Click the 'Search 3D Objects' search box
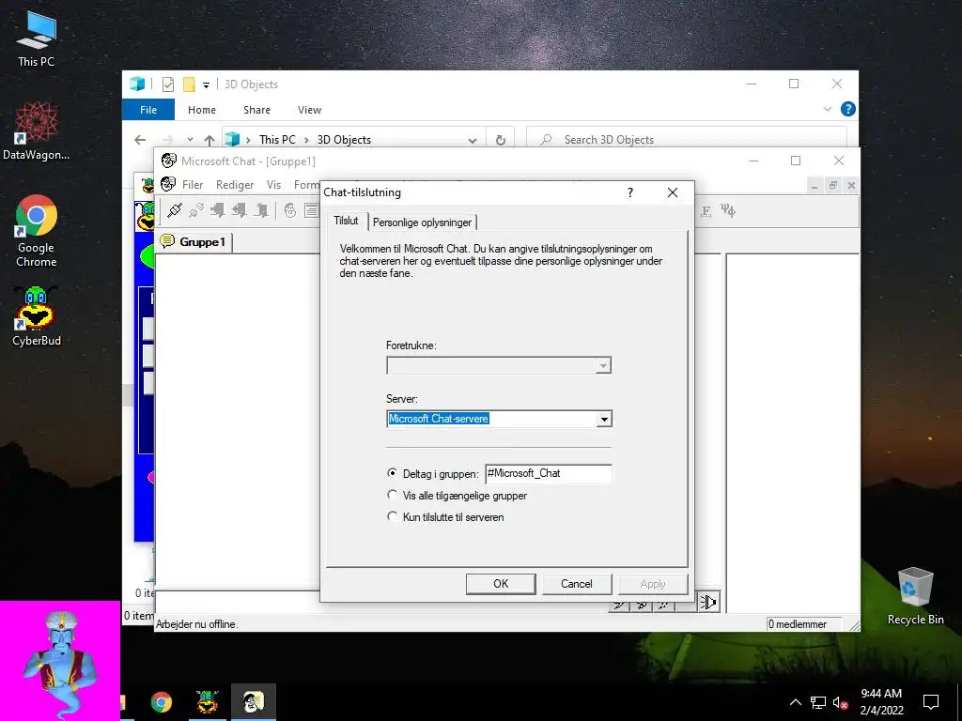 [x=687, y=140]
